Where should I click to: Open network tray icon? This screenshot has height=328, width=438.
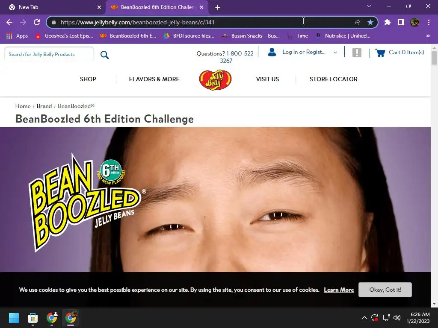point(387,318)
